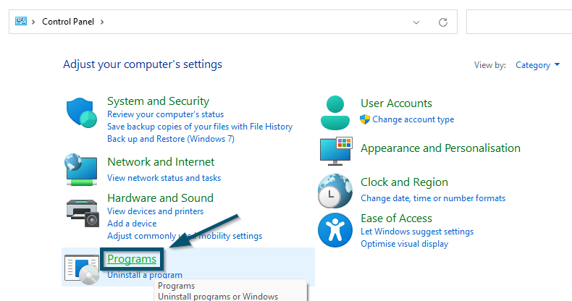This screenshot has height=301, width=572.
Task: Open Clock and Region category
Action: click(x=404, y=182)
